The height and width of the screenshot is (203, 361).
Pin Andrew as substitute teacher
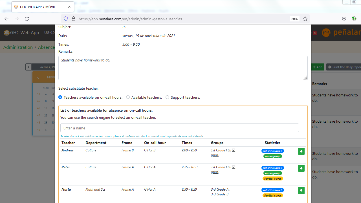[301, 151]
